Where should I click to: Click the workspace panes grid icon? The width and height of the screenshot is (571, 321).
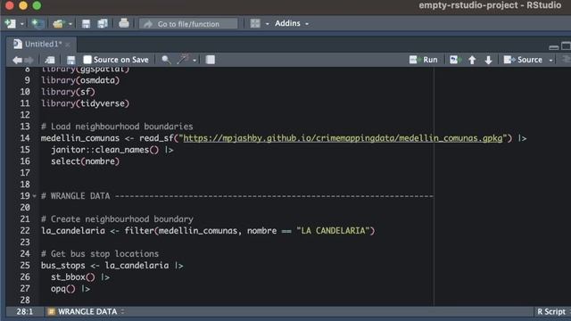(x=255, y=23)
